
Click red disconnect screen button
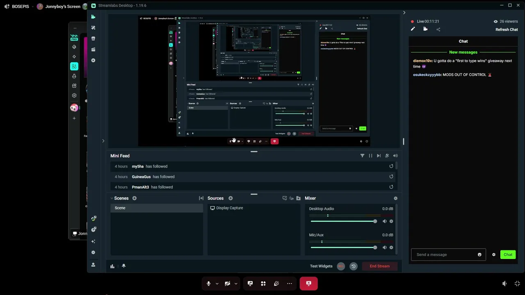tap(309, 284)
